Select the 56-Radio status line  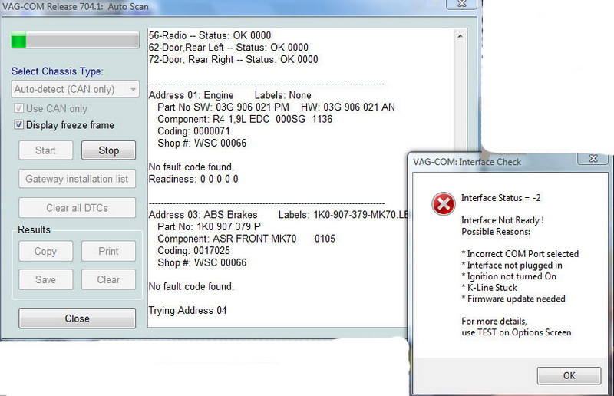click(210, 35)
